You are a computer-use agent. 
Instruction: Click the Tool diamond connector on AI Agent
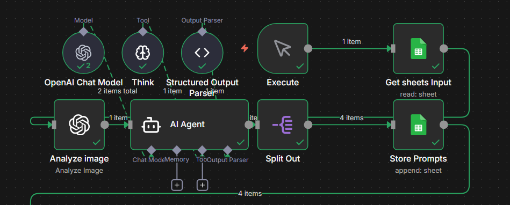pos(202,150)
